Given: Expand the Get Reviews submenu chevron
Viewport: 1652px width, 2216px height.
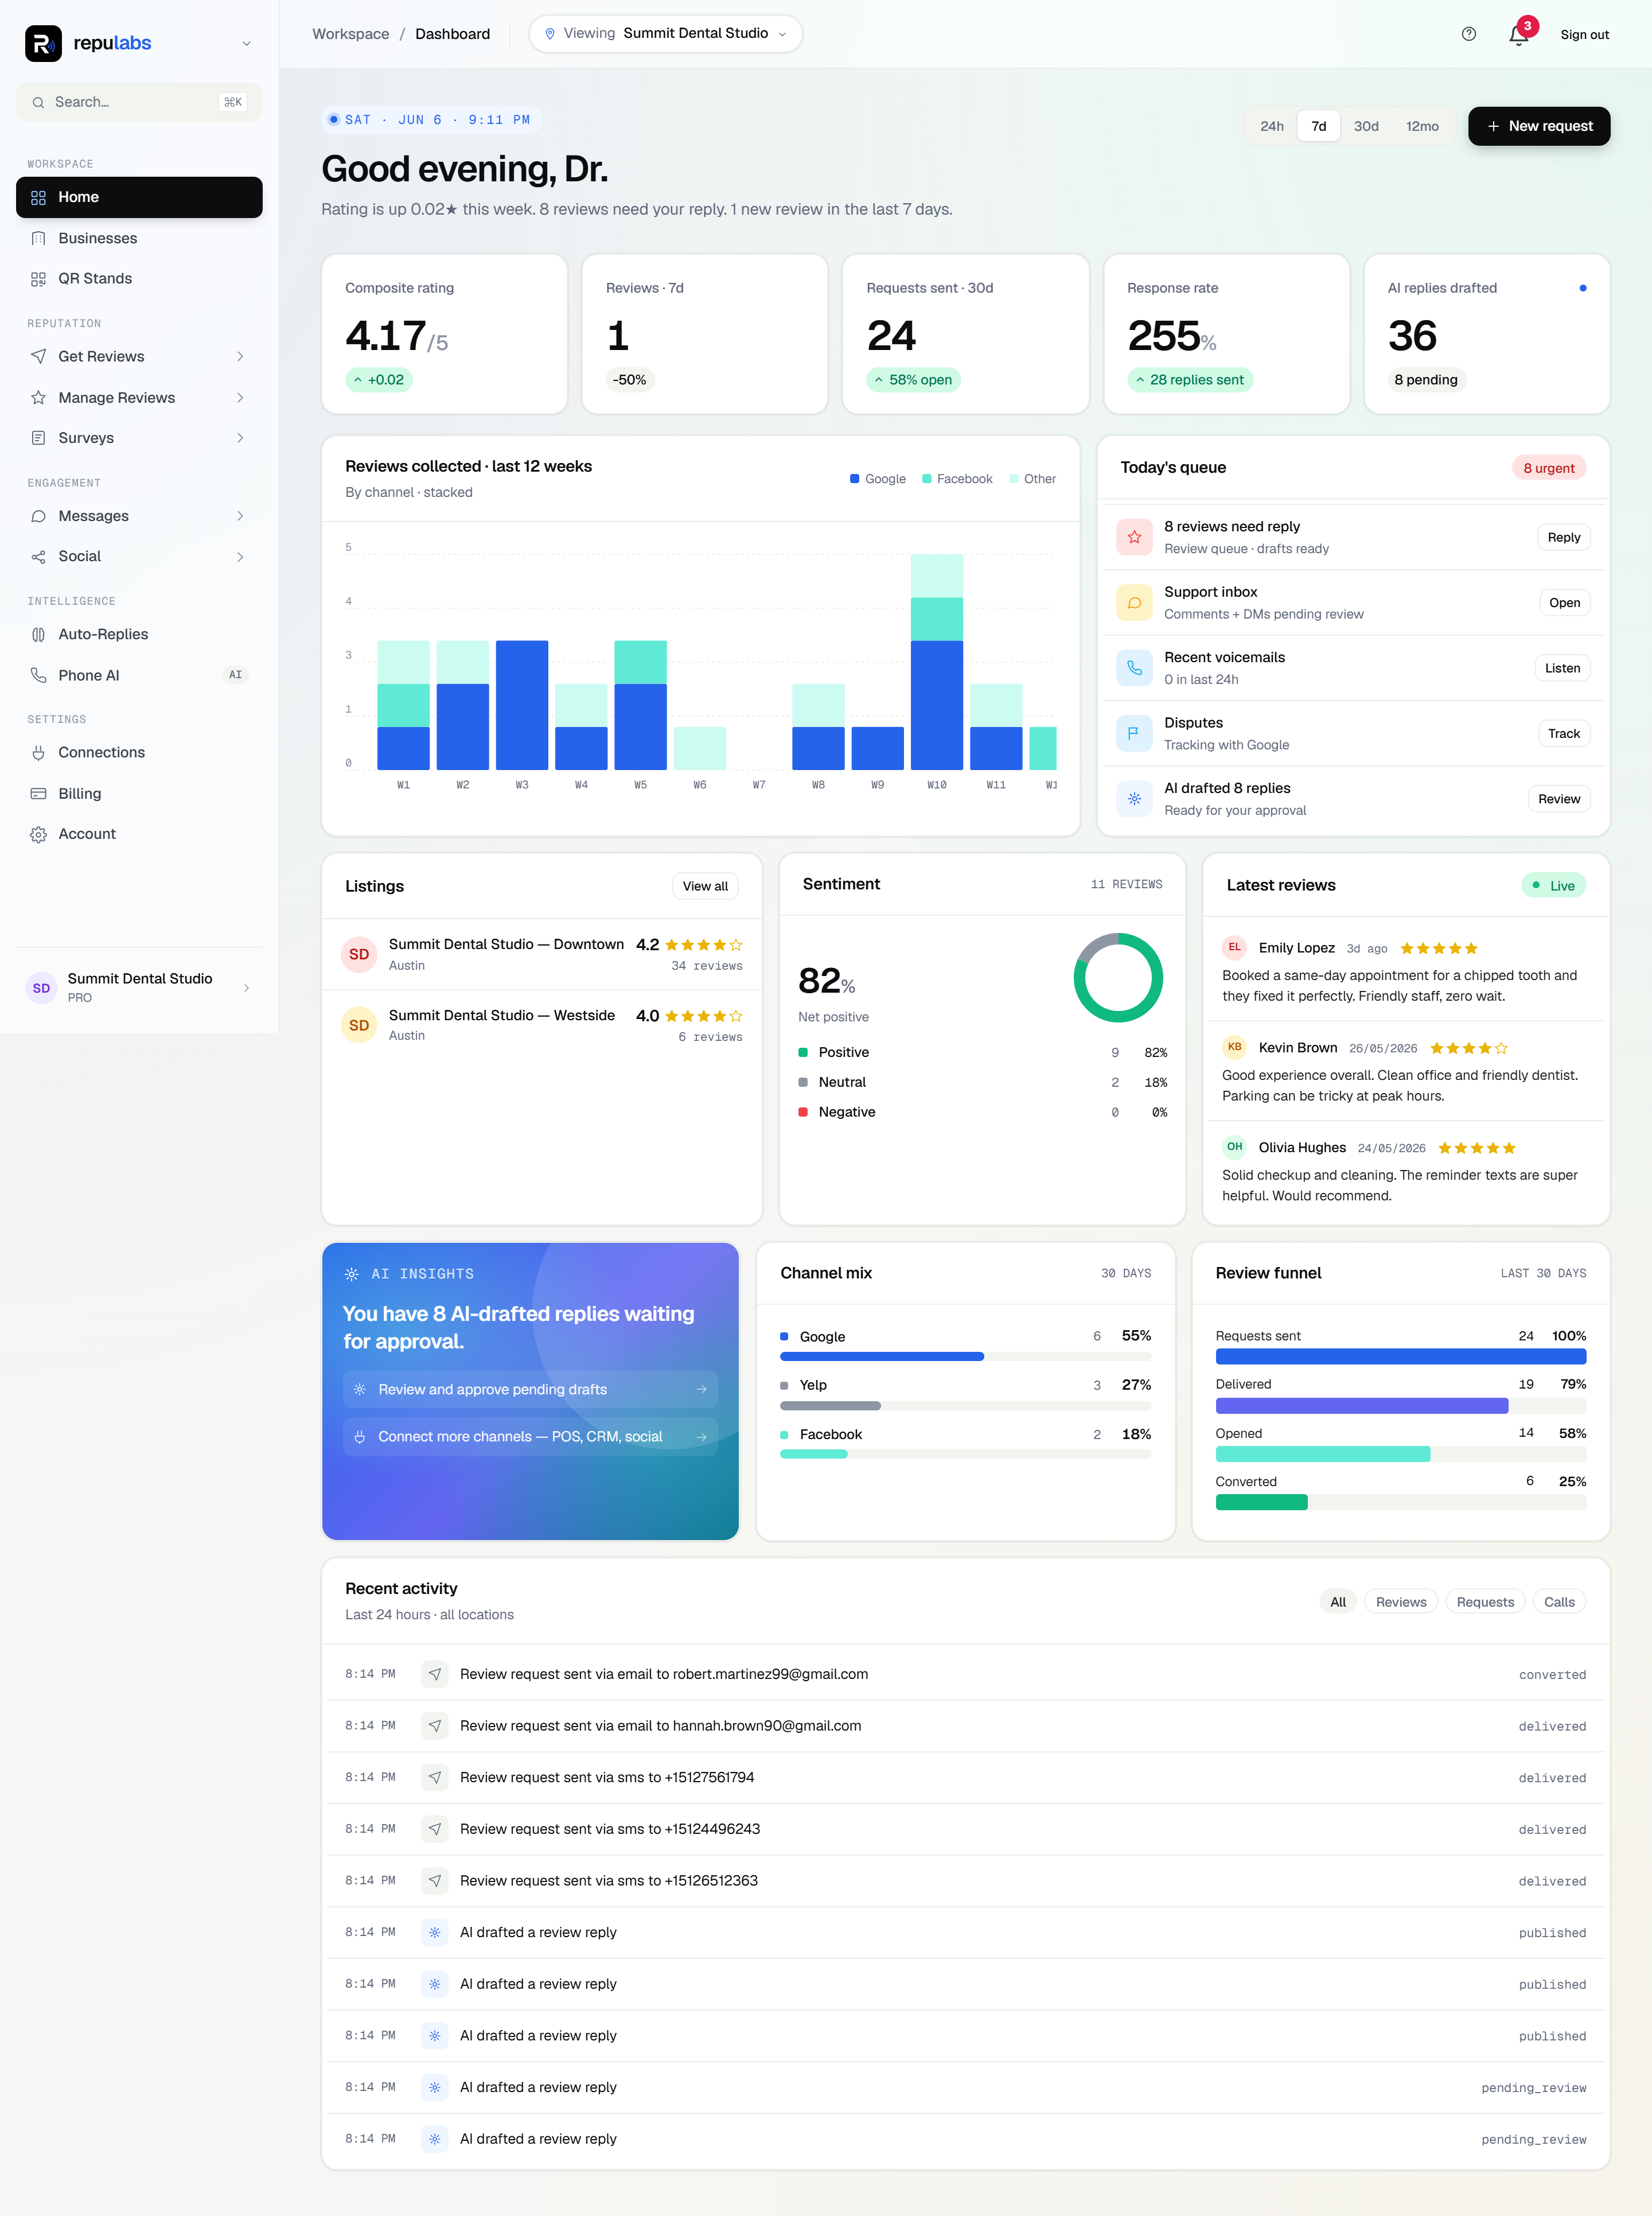Looking at the screenshot, I should [240, 356].
